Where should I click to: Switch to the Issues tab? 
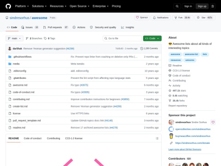click(30, 27)
